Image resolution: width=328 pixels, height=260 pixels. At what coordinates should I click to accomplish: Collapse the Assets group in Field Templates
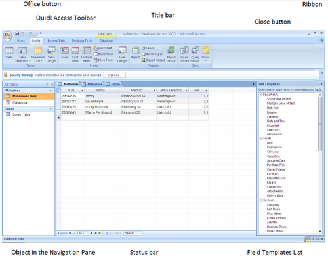coord(260,139)
